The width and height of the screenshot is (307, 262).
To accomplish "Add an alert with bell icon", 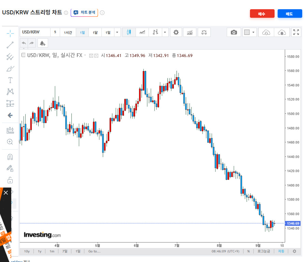I will [42, 43].
